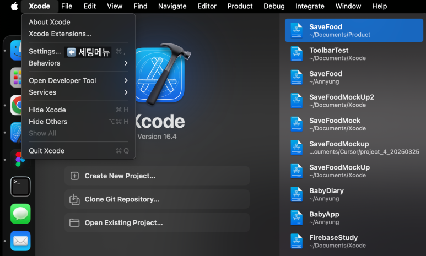Viewport: 426px width, 256px height.
Task: Select Xcode Extensions… menu item
Action: pos(78,34)
